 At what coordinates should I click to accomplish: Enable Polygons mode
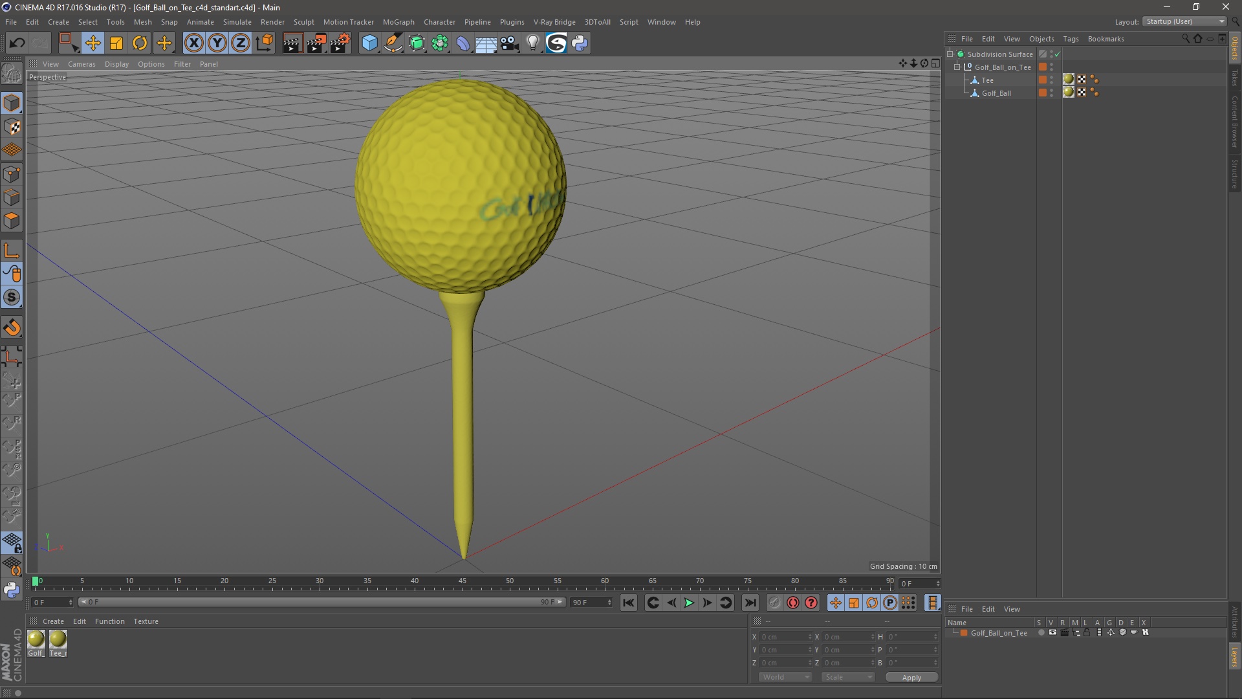click(x=12, y=221)
